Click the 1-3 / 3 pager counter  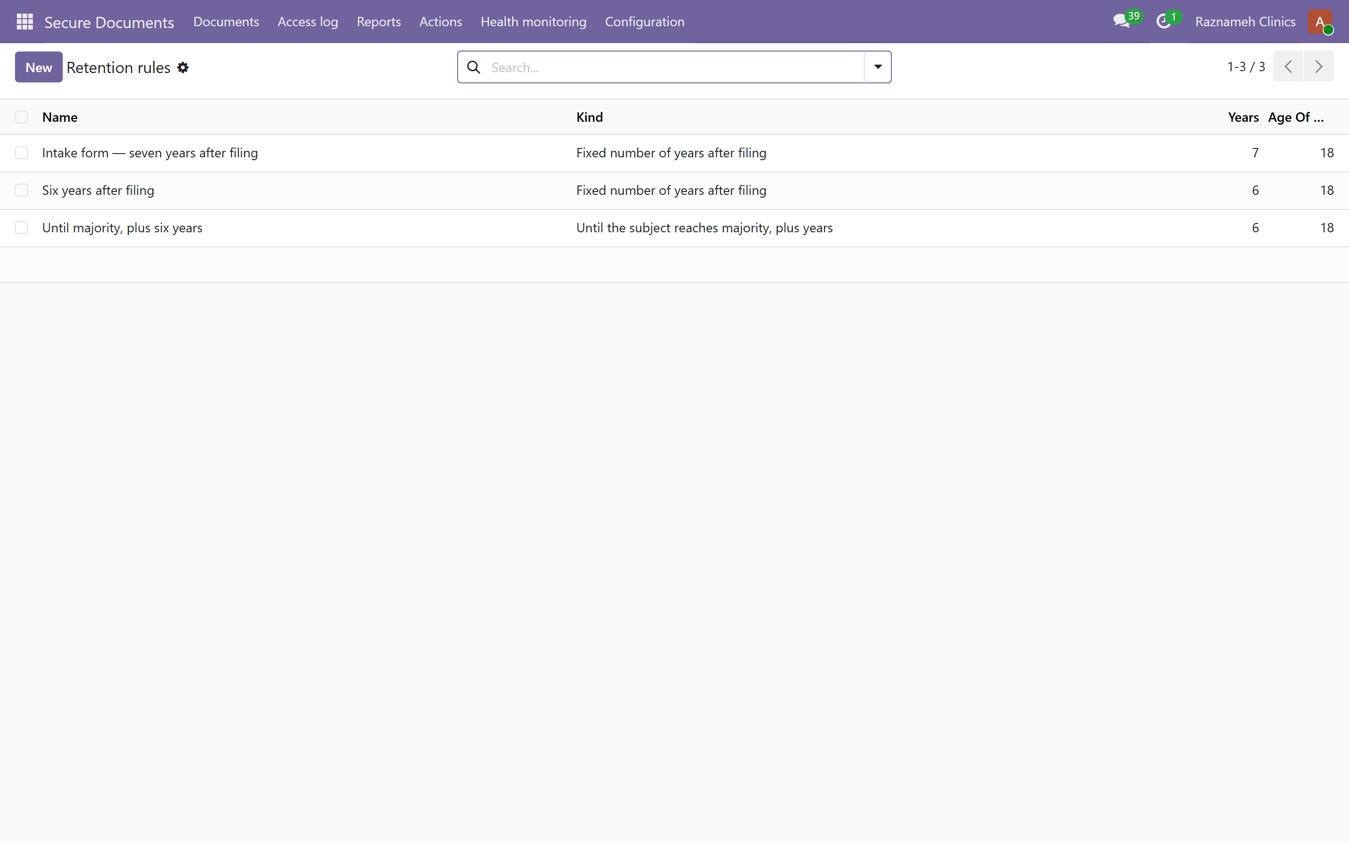tap(1246, 67)
